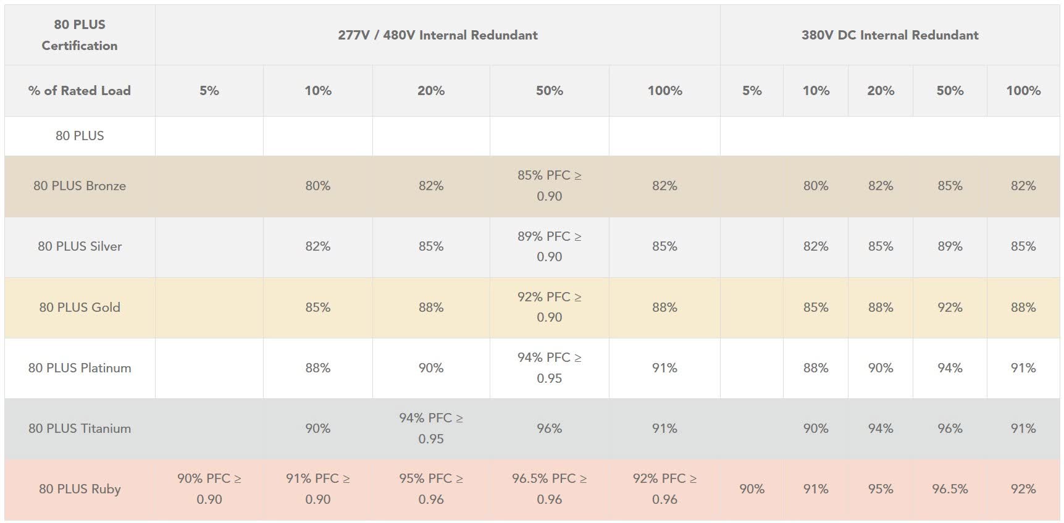This screenshot has width=1064, height=523.
Task: Select the Ruby "92% PFC ≥ 0.96" cell
Action: [x=664, y=489]
